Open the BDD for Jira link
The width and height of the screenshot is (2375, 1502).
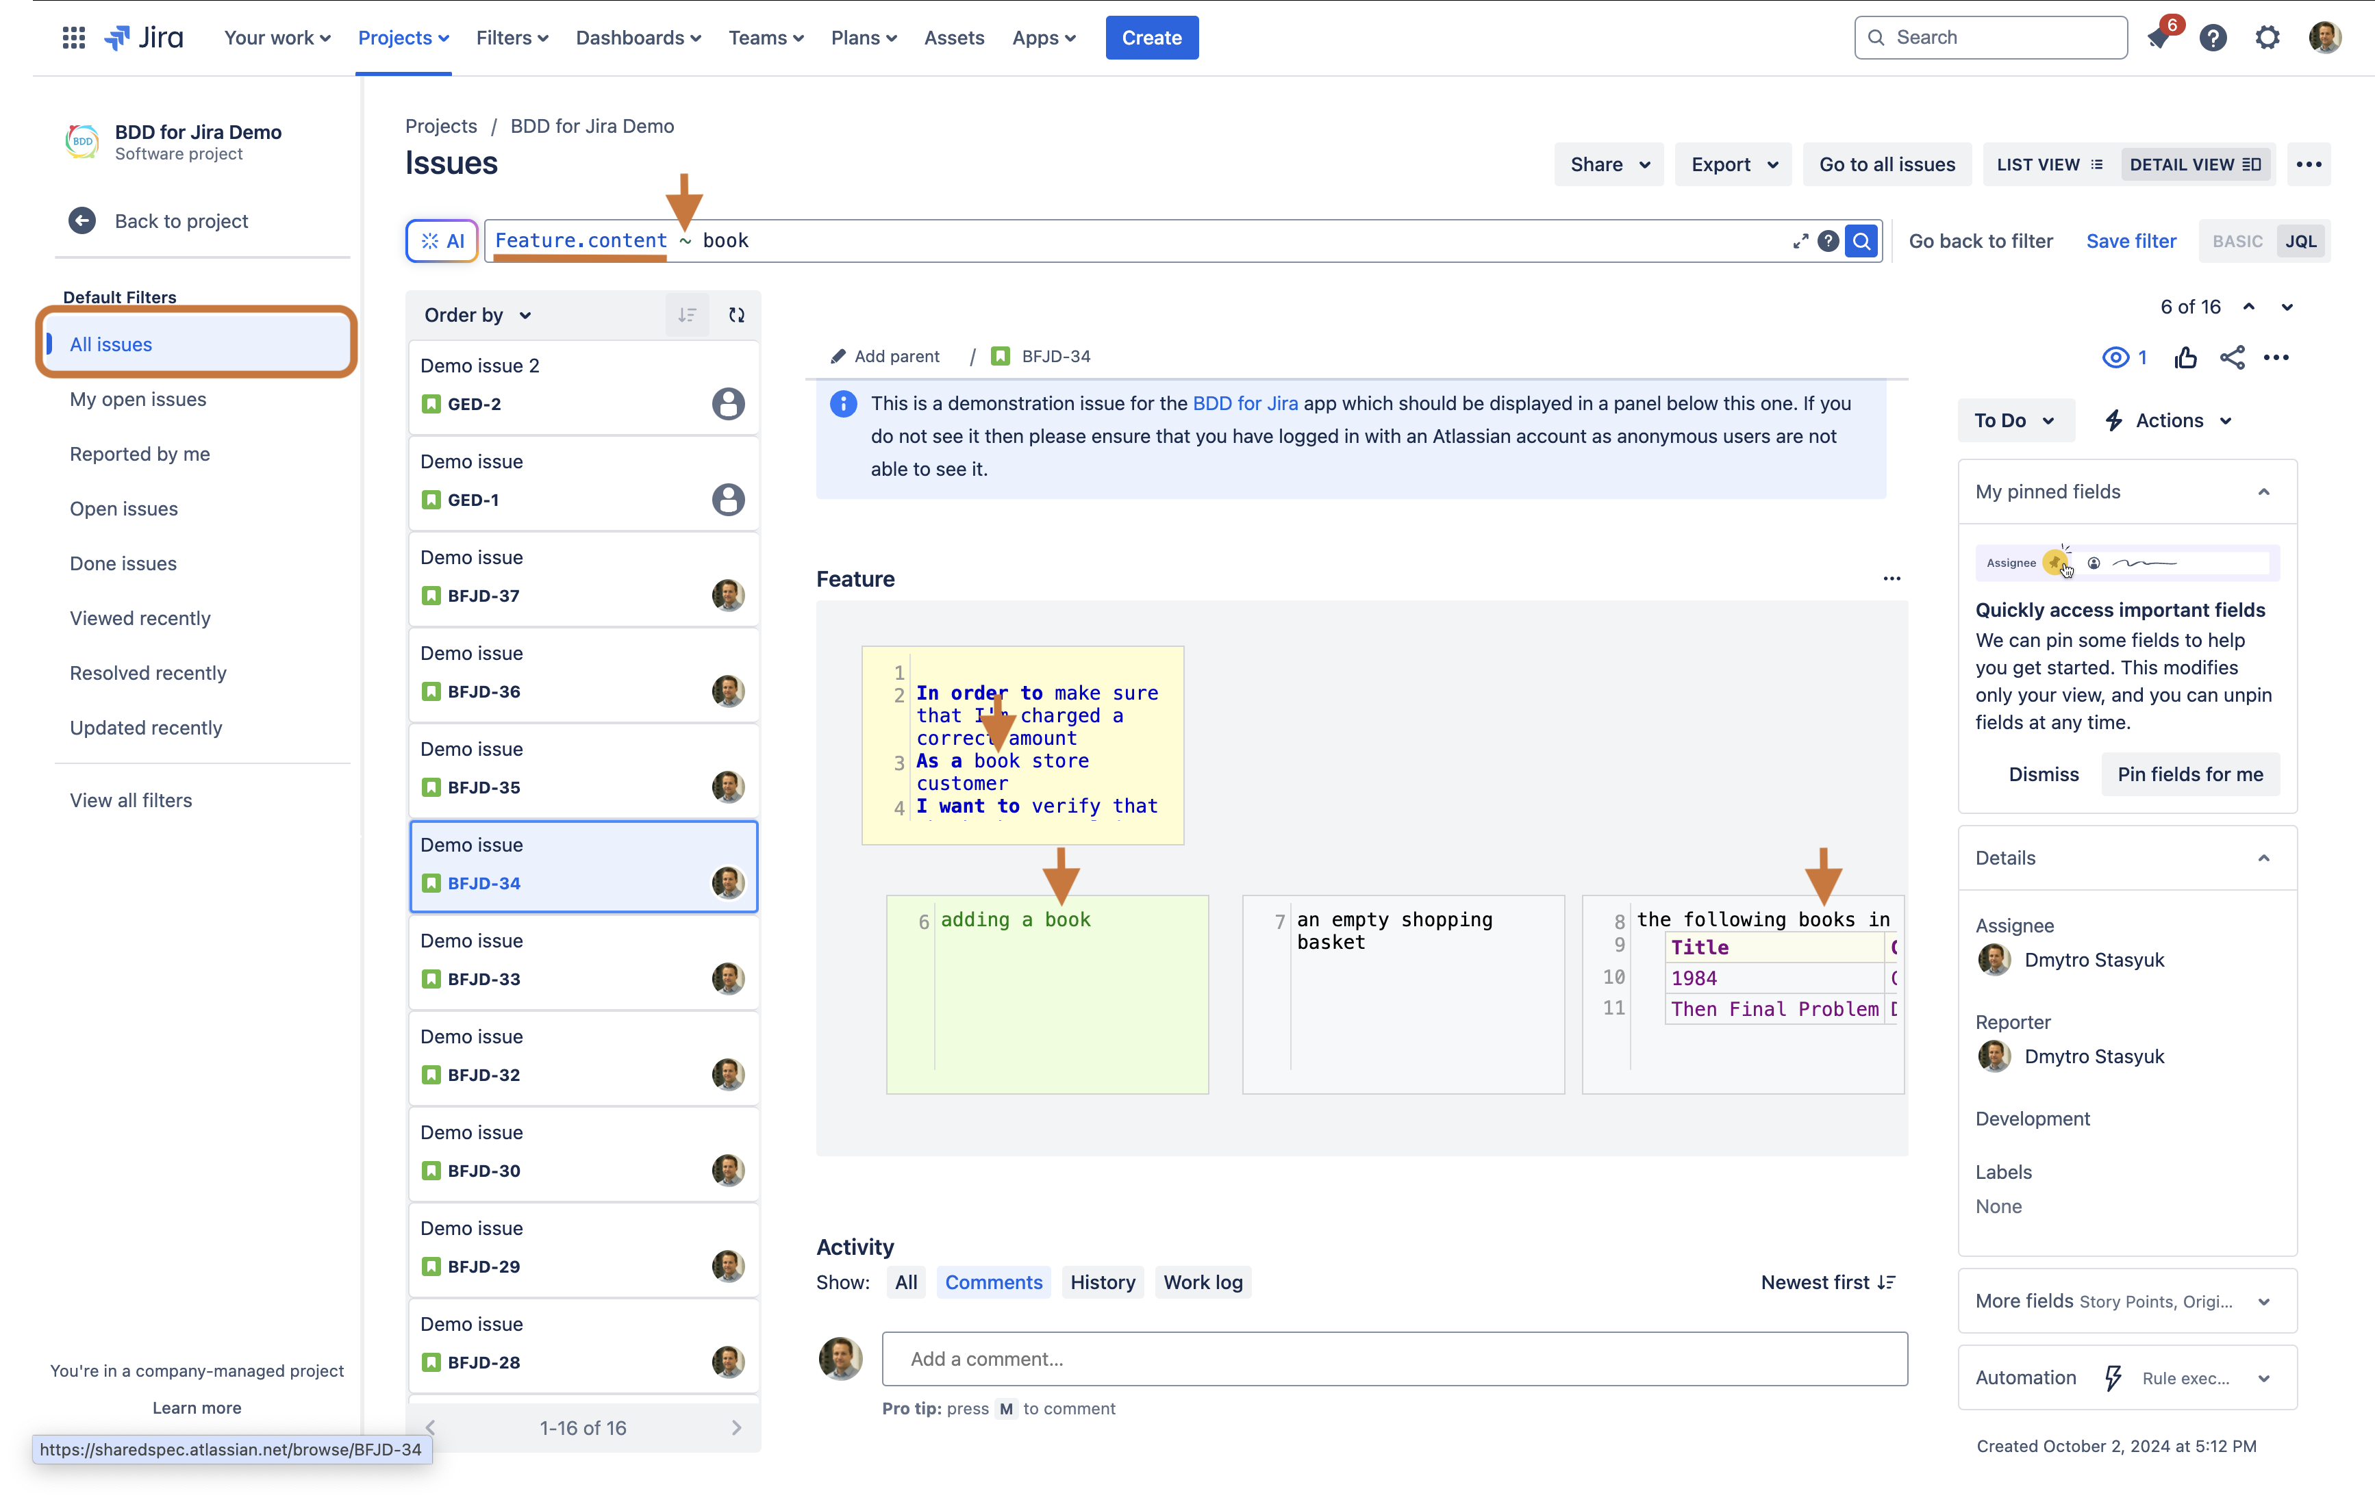pyautogui.click(x=1245, y=403)
